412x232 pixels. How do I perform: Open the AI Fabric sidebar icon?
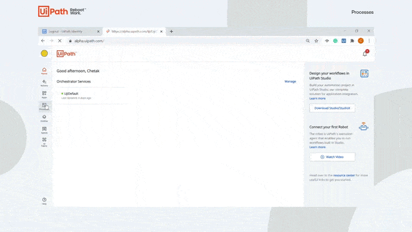point(44,142)
